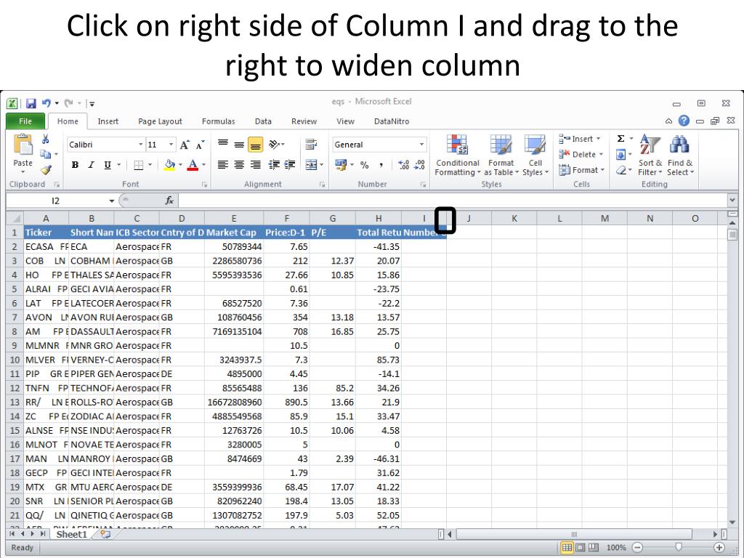Toggle Align Text Right
Screen dimensions: 744x558
point(255,165)
